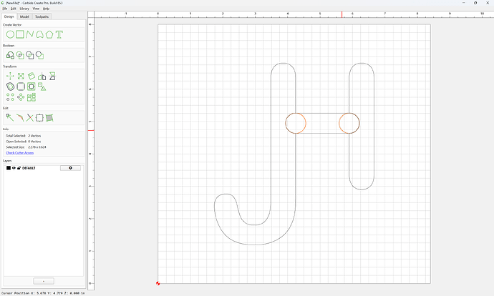The height and width of the screenshot is (296, 494).
Task: Click the add layer plus button
Action: (44, 281)
